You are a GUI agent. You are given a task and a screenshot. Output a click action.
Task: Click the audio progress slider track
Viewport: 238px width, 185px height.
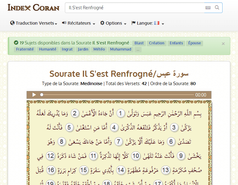[117, 95]
